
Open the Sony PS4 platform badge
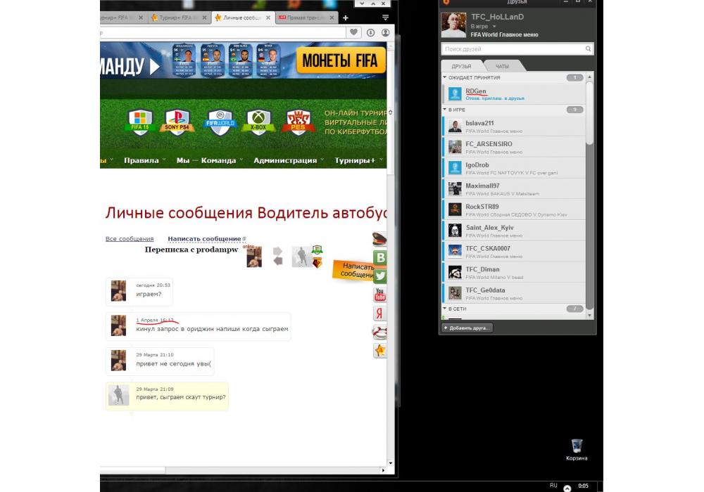[177, 121]
